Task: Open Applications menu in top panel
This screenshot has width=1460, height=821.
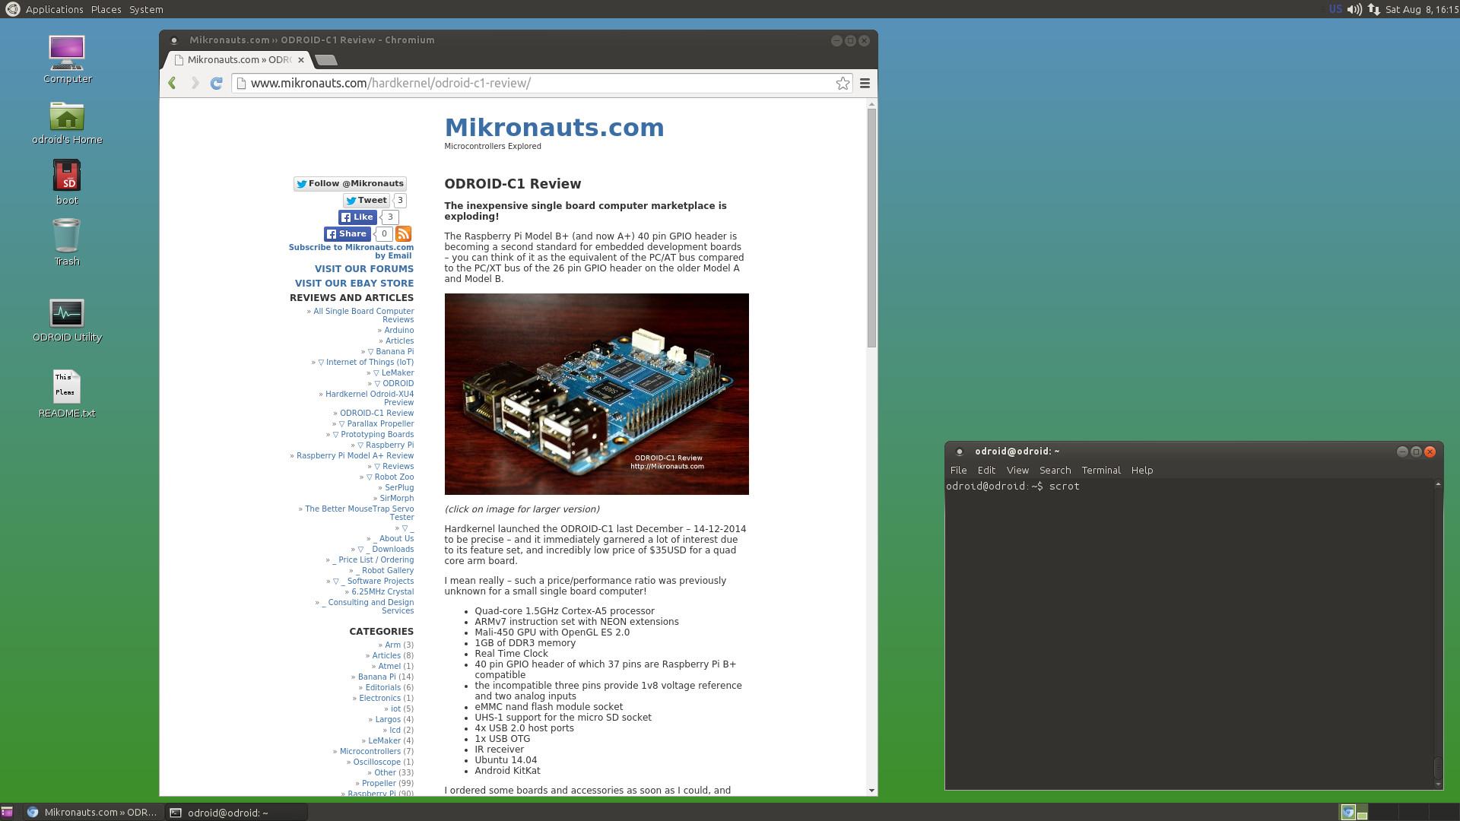Action: (54, 9)
